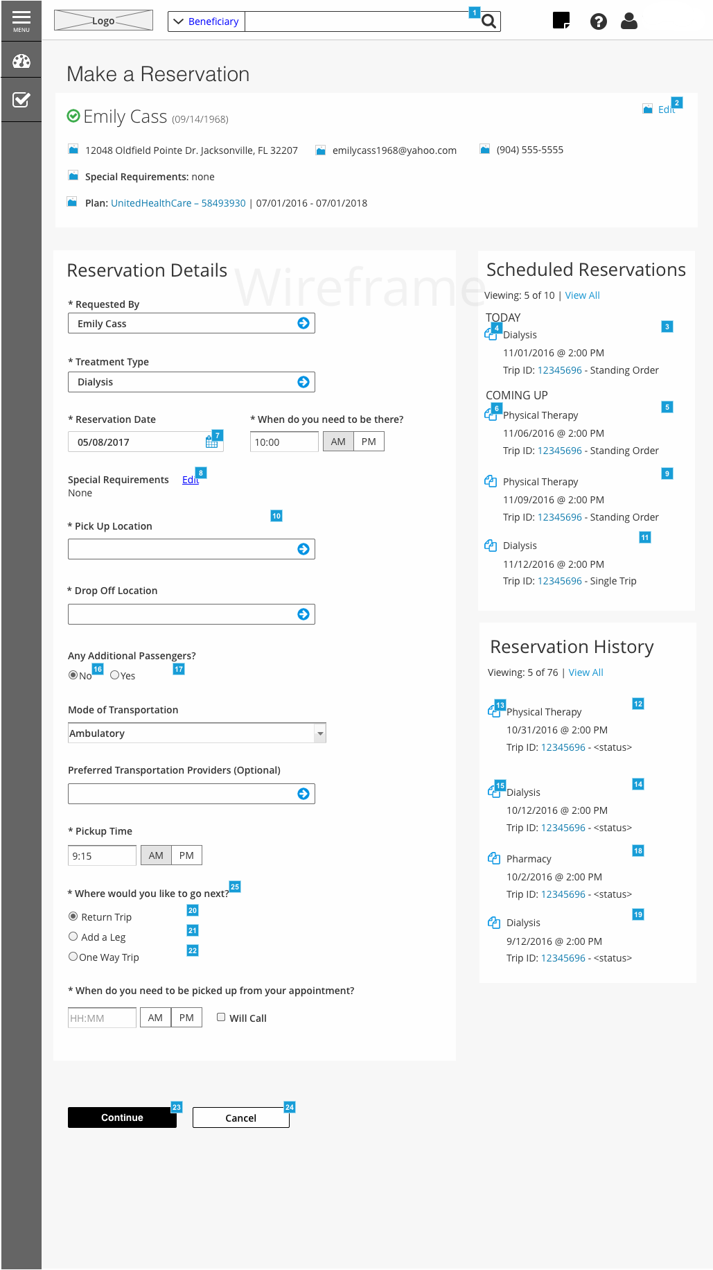Screen dimensions: 713x1270
Task: Click the email icon beside emilycass1968@yahoo.com
Action: click(x=320, y=150)
